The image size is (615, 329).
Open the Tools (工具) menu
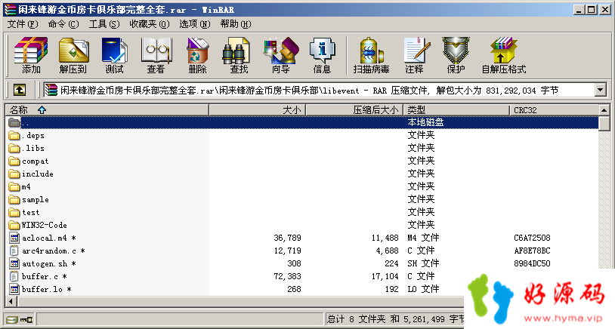(104, 24)
